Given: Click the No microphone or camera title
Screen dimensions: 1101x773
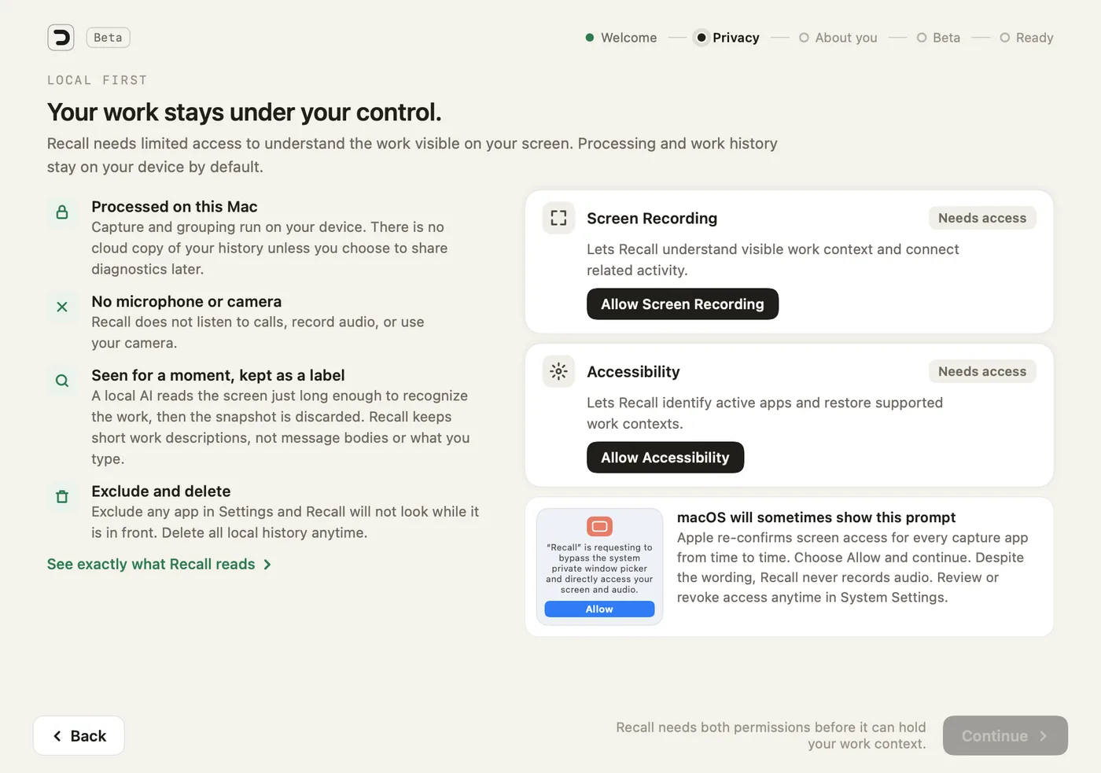Looking at the screenshot, I should [186, 302].
